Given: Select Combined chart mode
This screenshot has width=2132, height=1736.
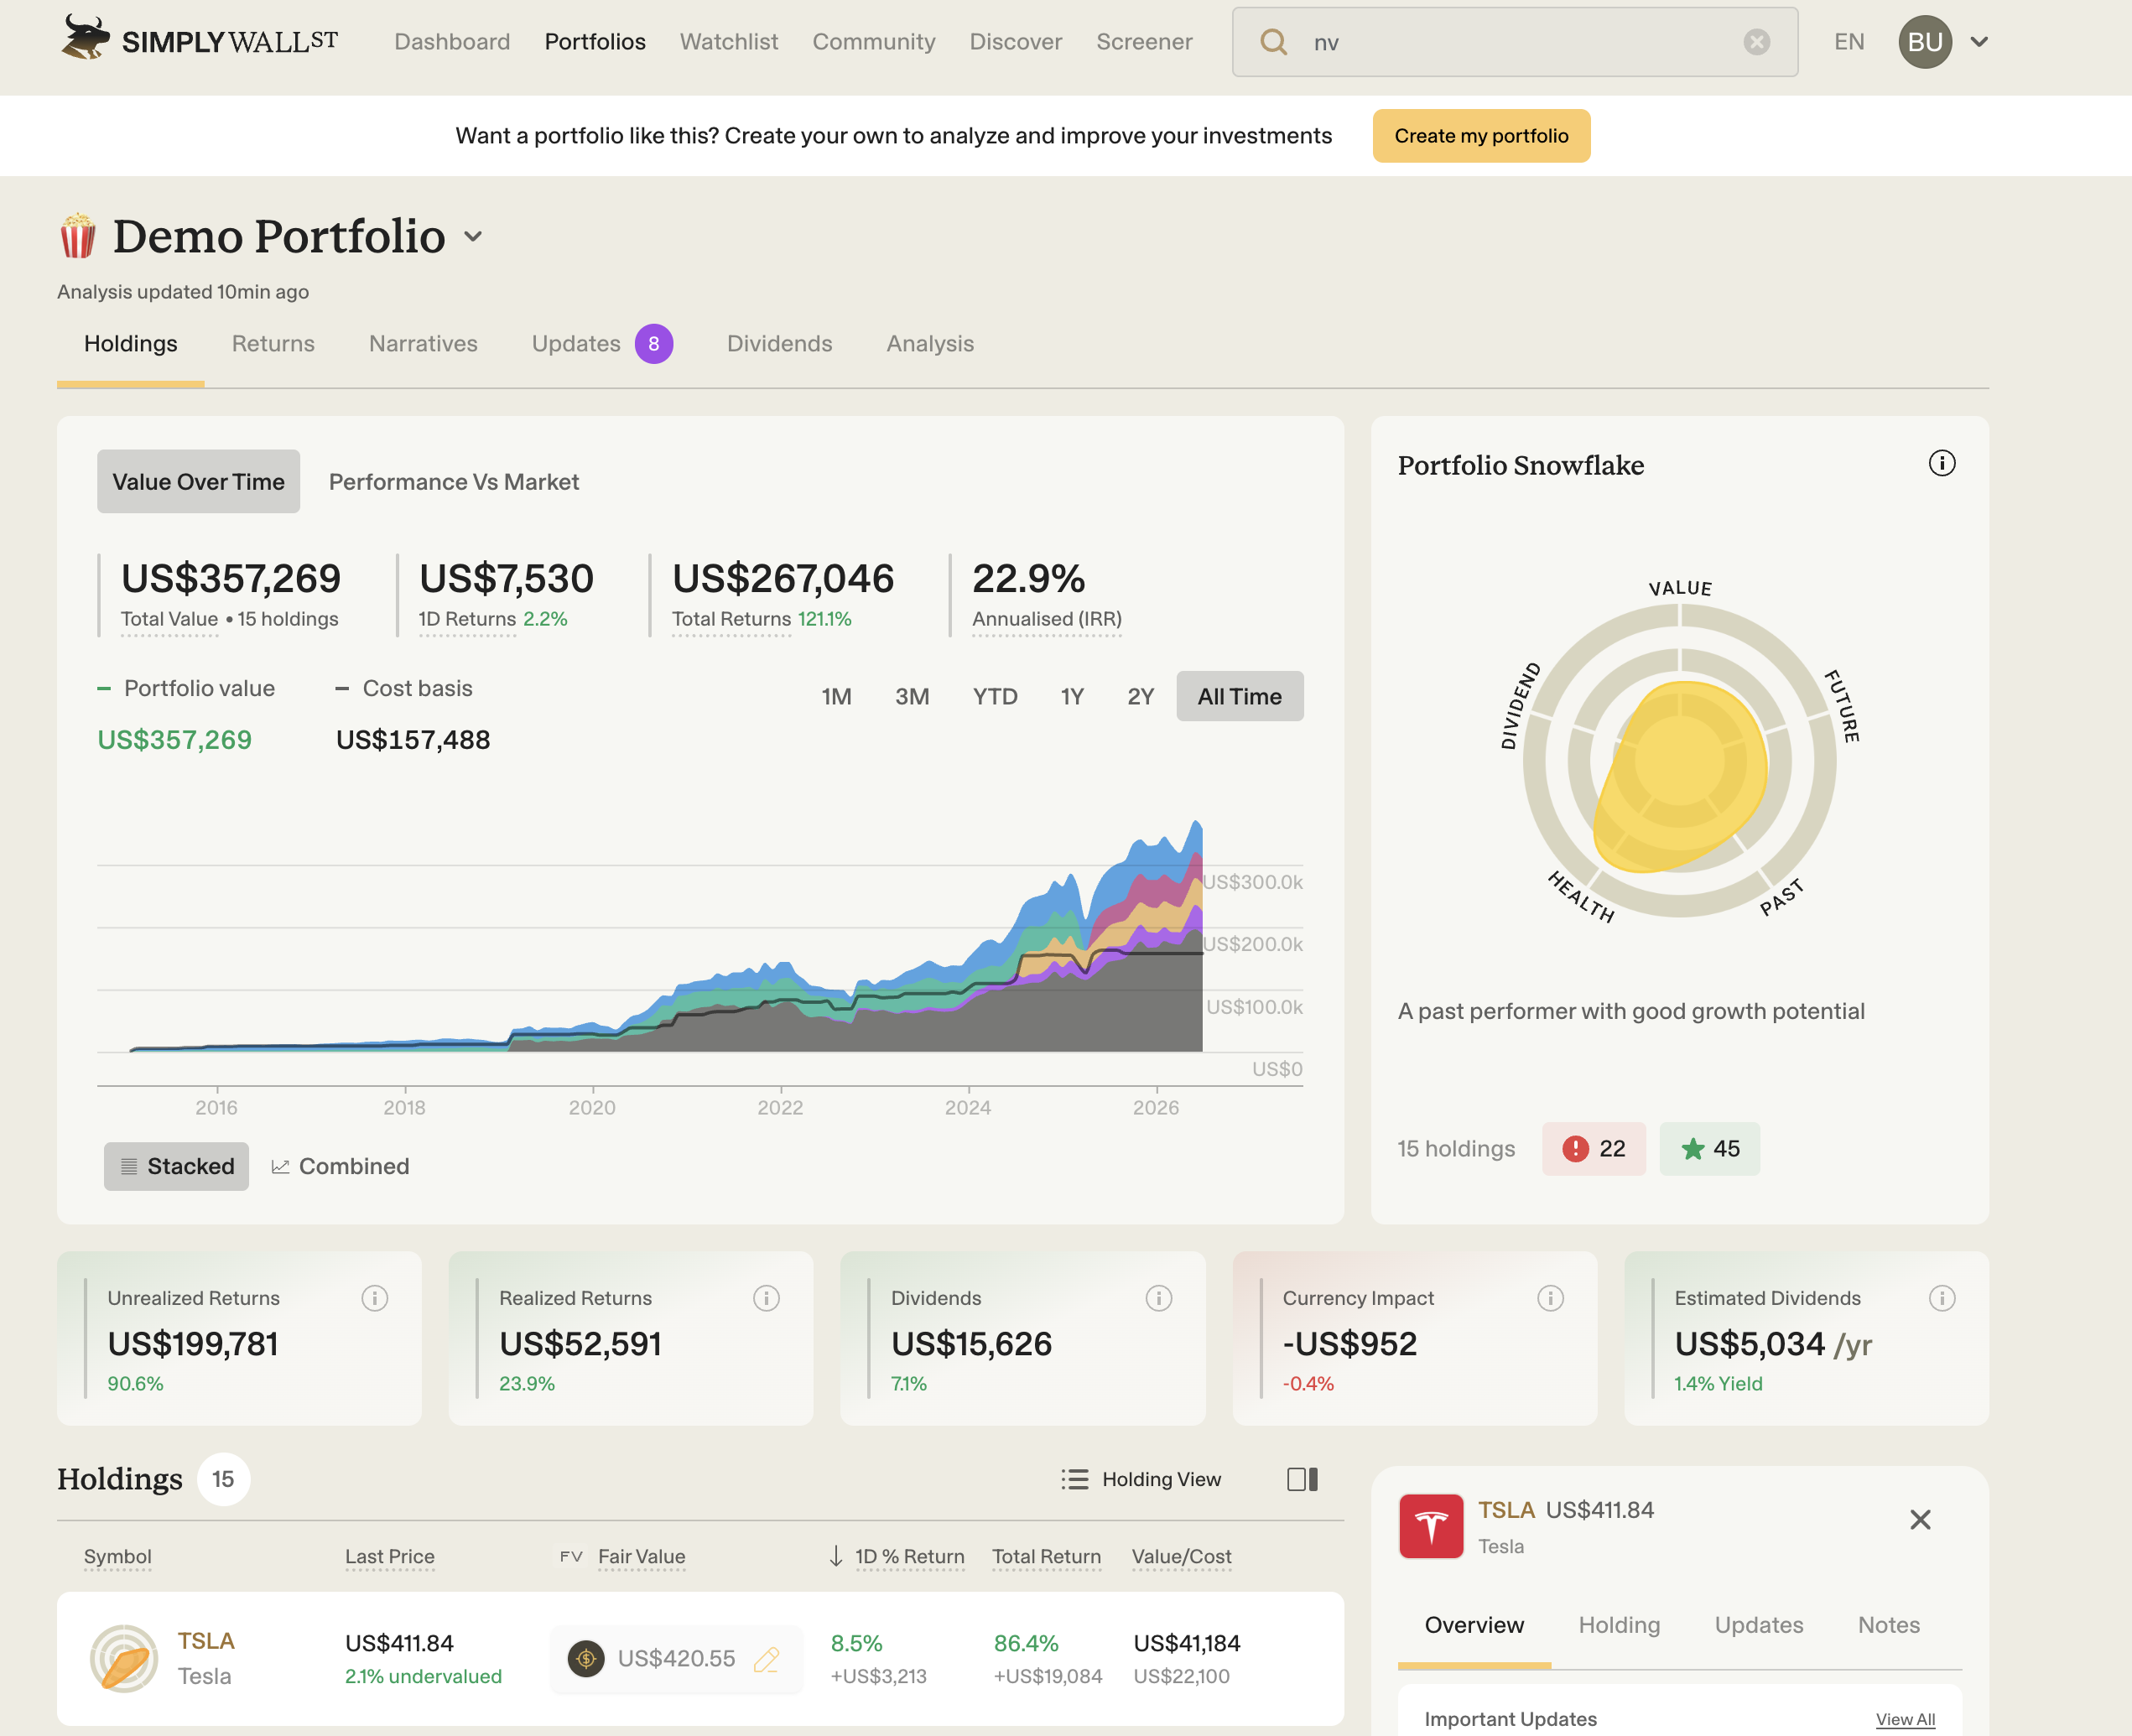Looking at the screenshot, I should pyautogui.click(x=341, y=1166).
